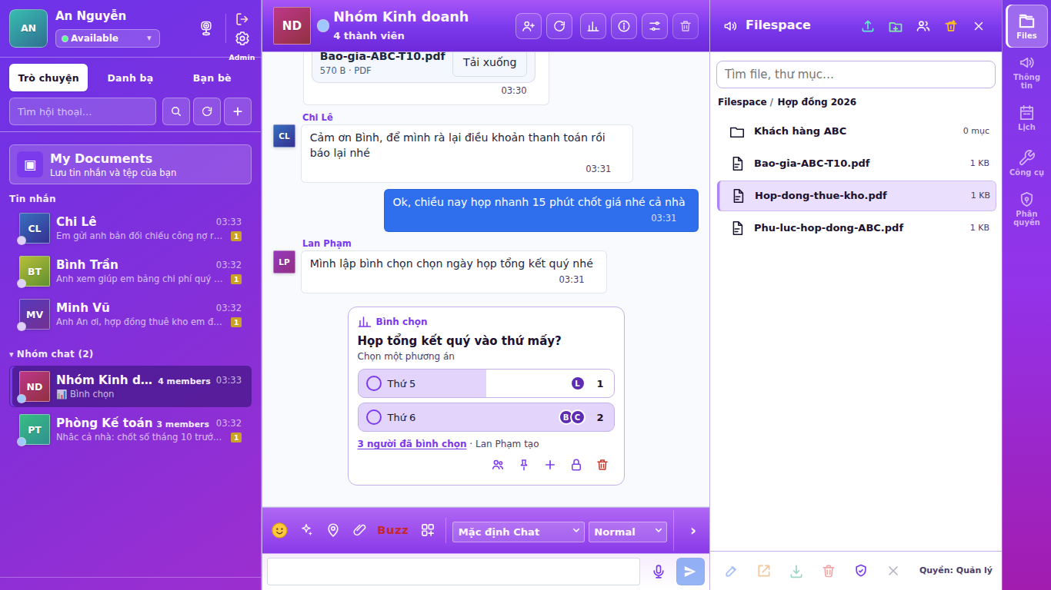Open Công cụ tools sidebar tab
This screenshot has height=590, width=1051.
[1026, 164]
